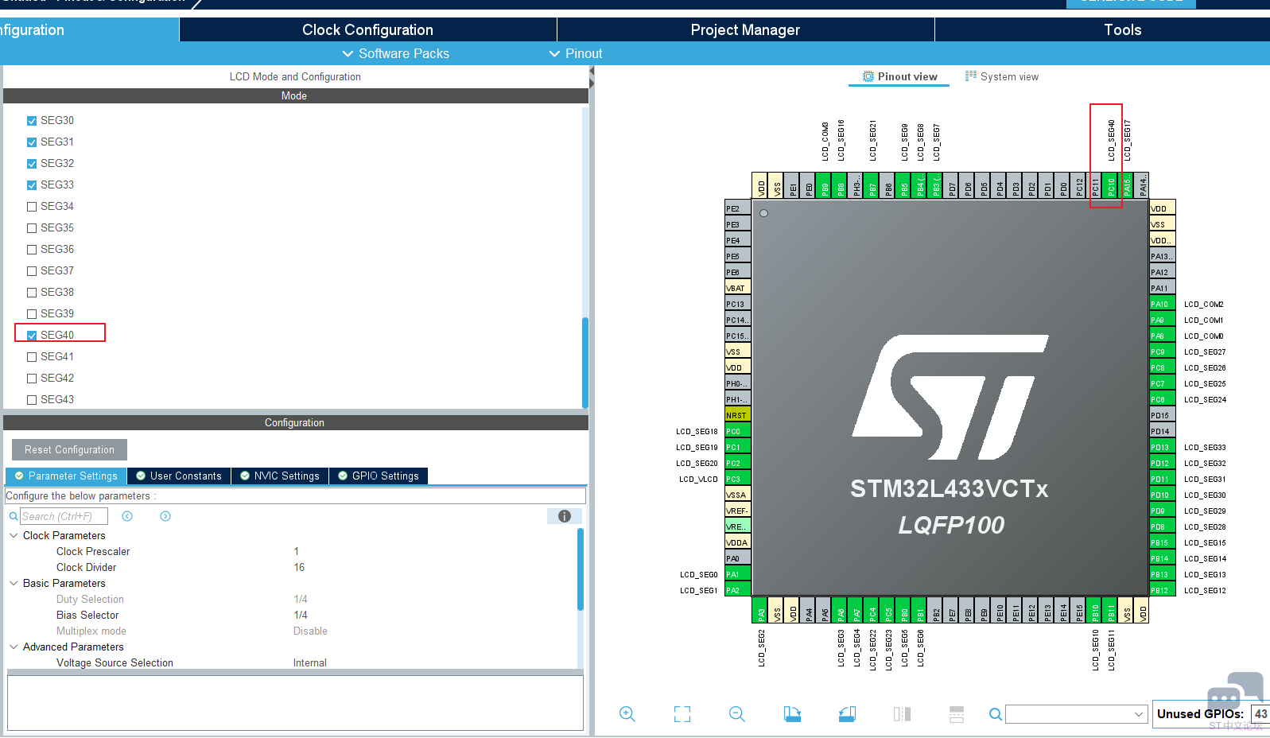Uncheck the SEG30 checkbox
Image resolution: width=1270 pixels, height=738 pixels.
click(x=32, y=121)
